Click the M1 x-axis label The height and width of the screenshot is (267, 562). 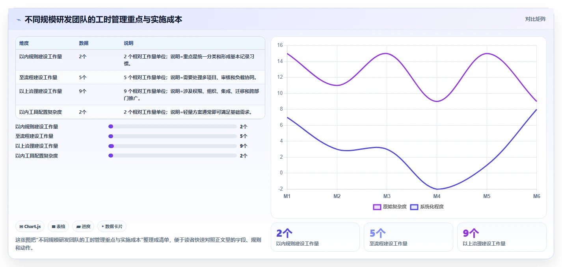click(287, 196)
